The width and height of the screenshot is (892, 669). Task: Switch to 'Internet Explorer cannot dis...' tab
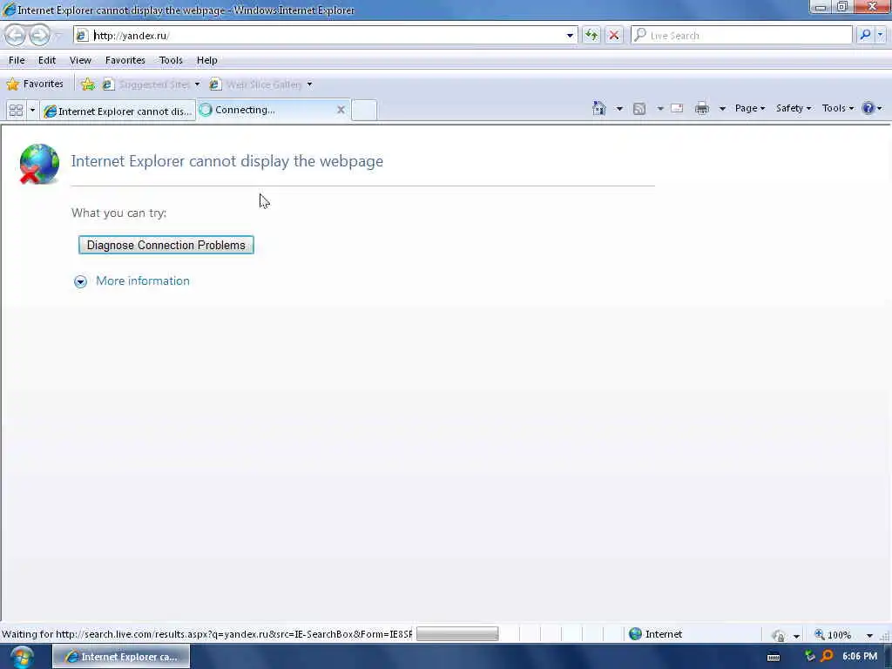pos(118,111)
